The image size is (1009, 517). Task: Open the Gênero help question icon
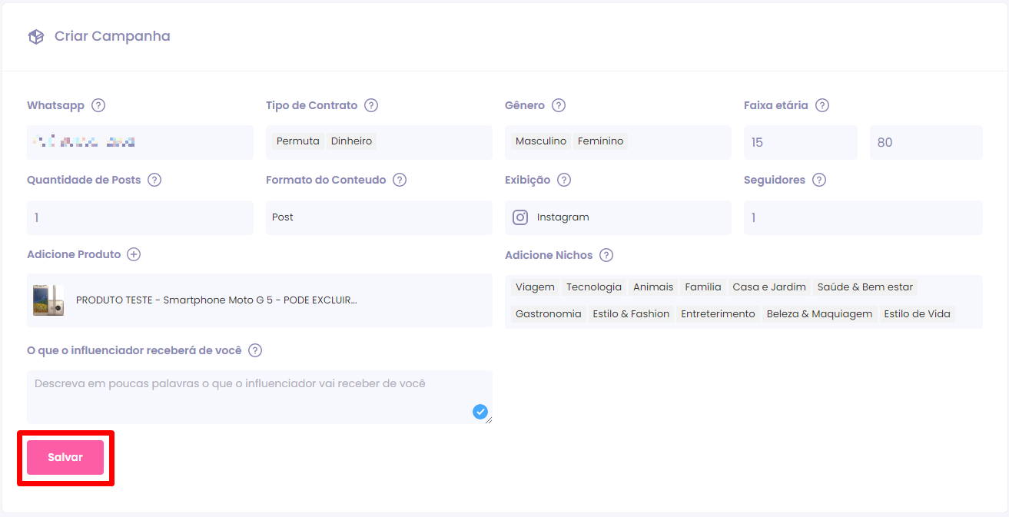pyautogui.click(x=559, y=105)
